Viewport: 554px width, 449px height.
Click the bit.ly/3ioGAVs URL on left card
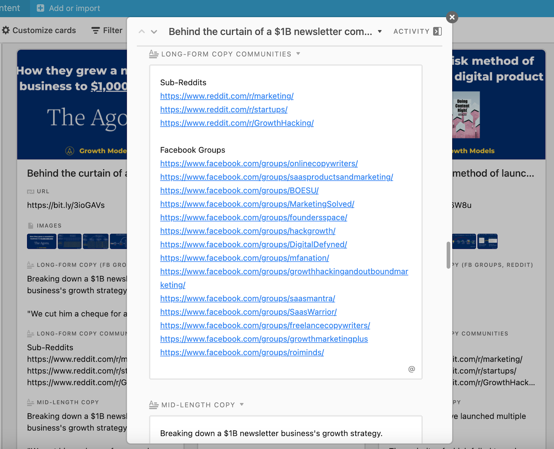point(66,205)
